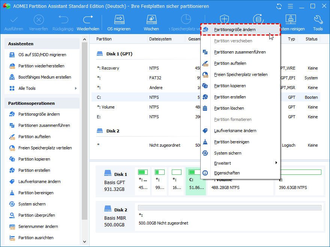This screenshot has height=247, width=330.
Task: Click sidebar scroll down arrow
Action: [x=85, y=242]
